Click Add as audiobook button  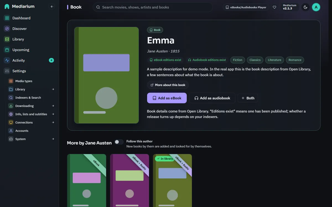[x=212, y=98]
